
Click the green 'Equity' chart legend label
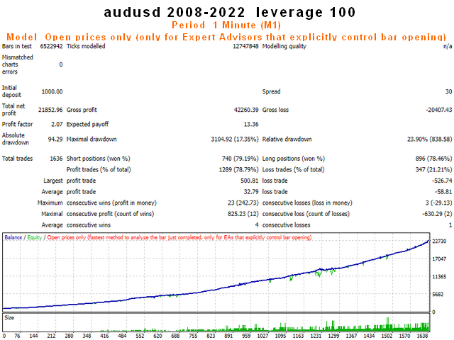35,238
